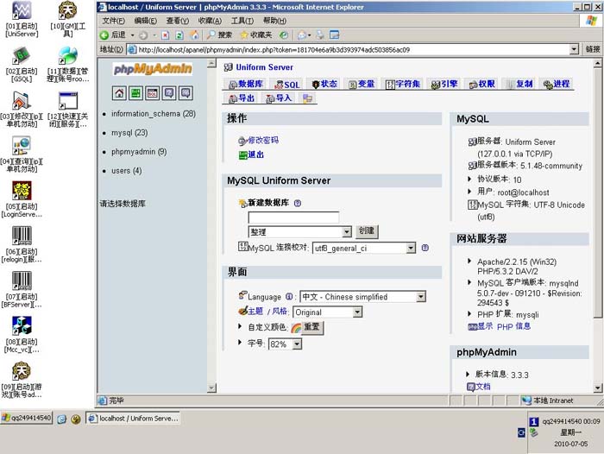
Task: Click the help icon next to 新建数据库
Action: [298, 203]
